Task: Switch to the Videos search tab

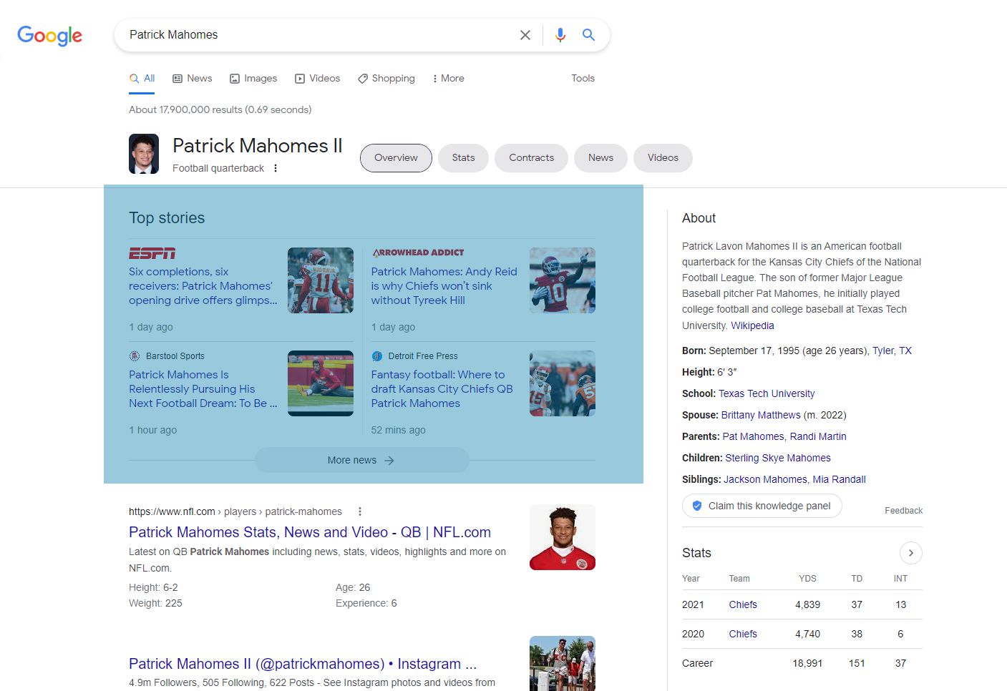Action: (x=318, y=78)
